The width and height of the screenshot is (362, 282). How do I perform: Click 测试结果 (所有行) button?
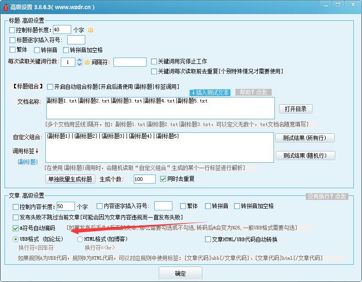coord(305,138)
